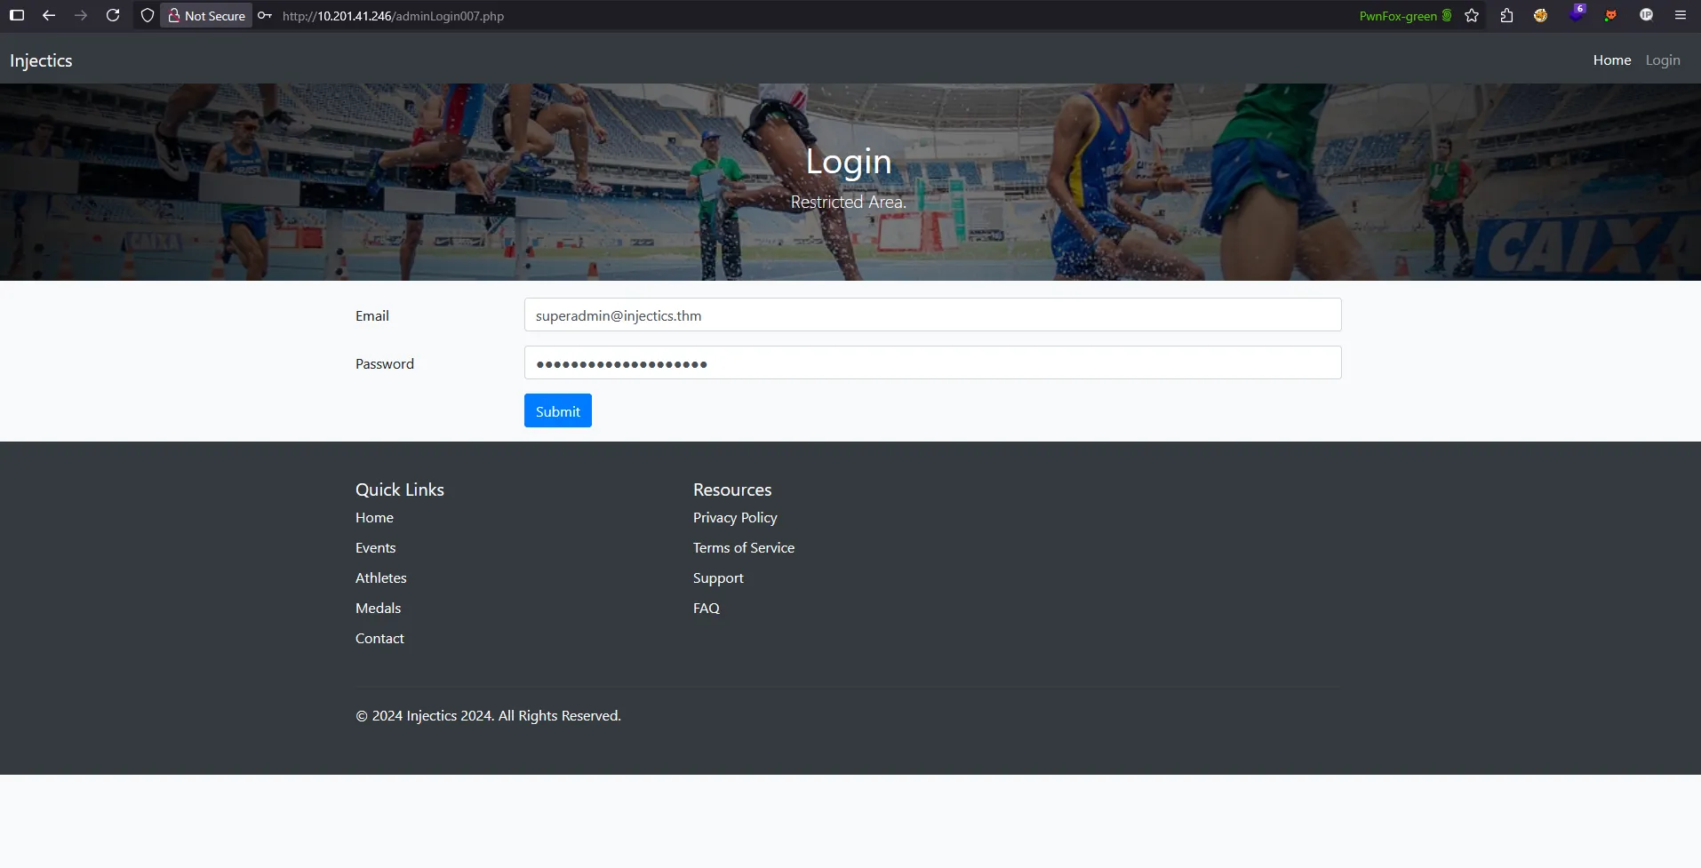Select 'Home' in the top navigation
Screen dimensions: 1701x868
pyautogui.click(x=1611, y=60)
